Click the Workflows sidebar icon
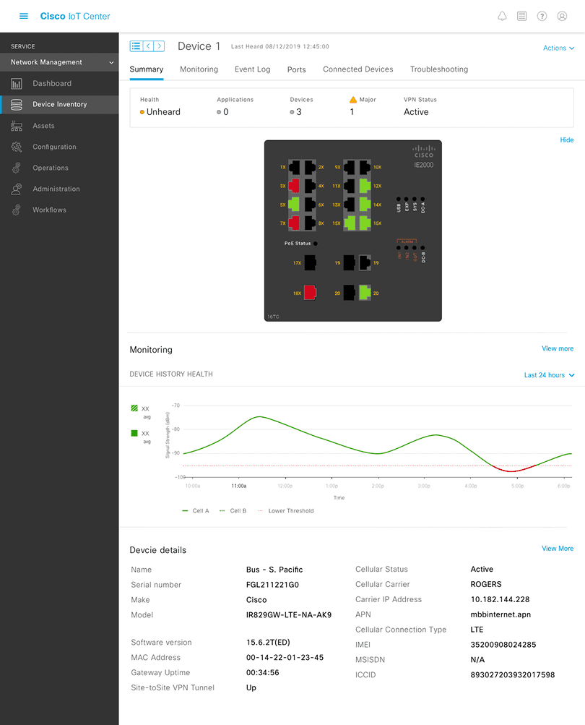585x725 pixels. (16, 210)
